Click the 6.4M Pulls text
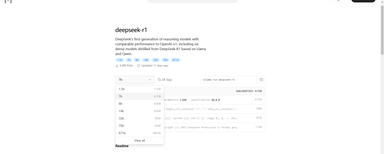This screenshot has width=384, height=154. click(127, 65)
